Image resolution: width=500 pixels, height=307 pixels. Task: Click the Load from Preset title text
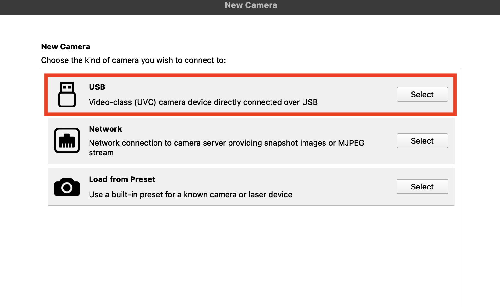[x=122, y=179]
